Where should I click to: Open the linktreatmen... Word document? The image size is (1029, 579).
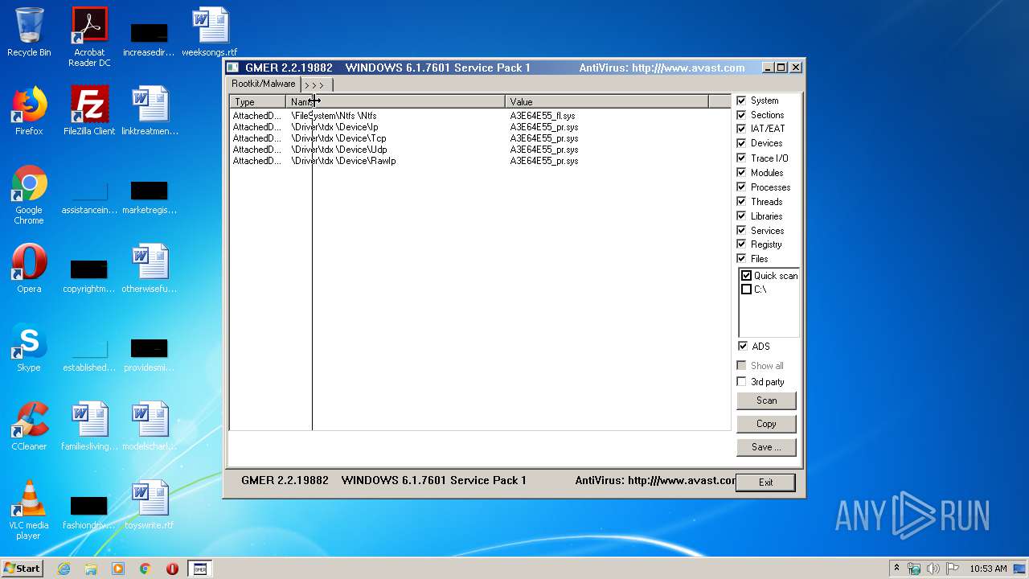pyautogui.click(x=150, y=111)
